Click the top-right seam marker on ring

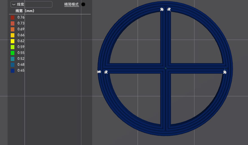point(169,9)
